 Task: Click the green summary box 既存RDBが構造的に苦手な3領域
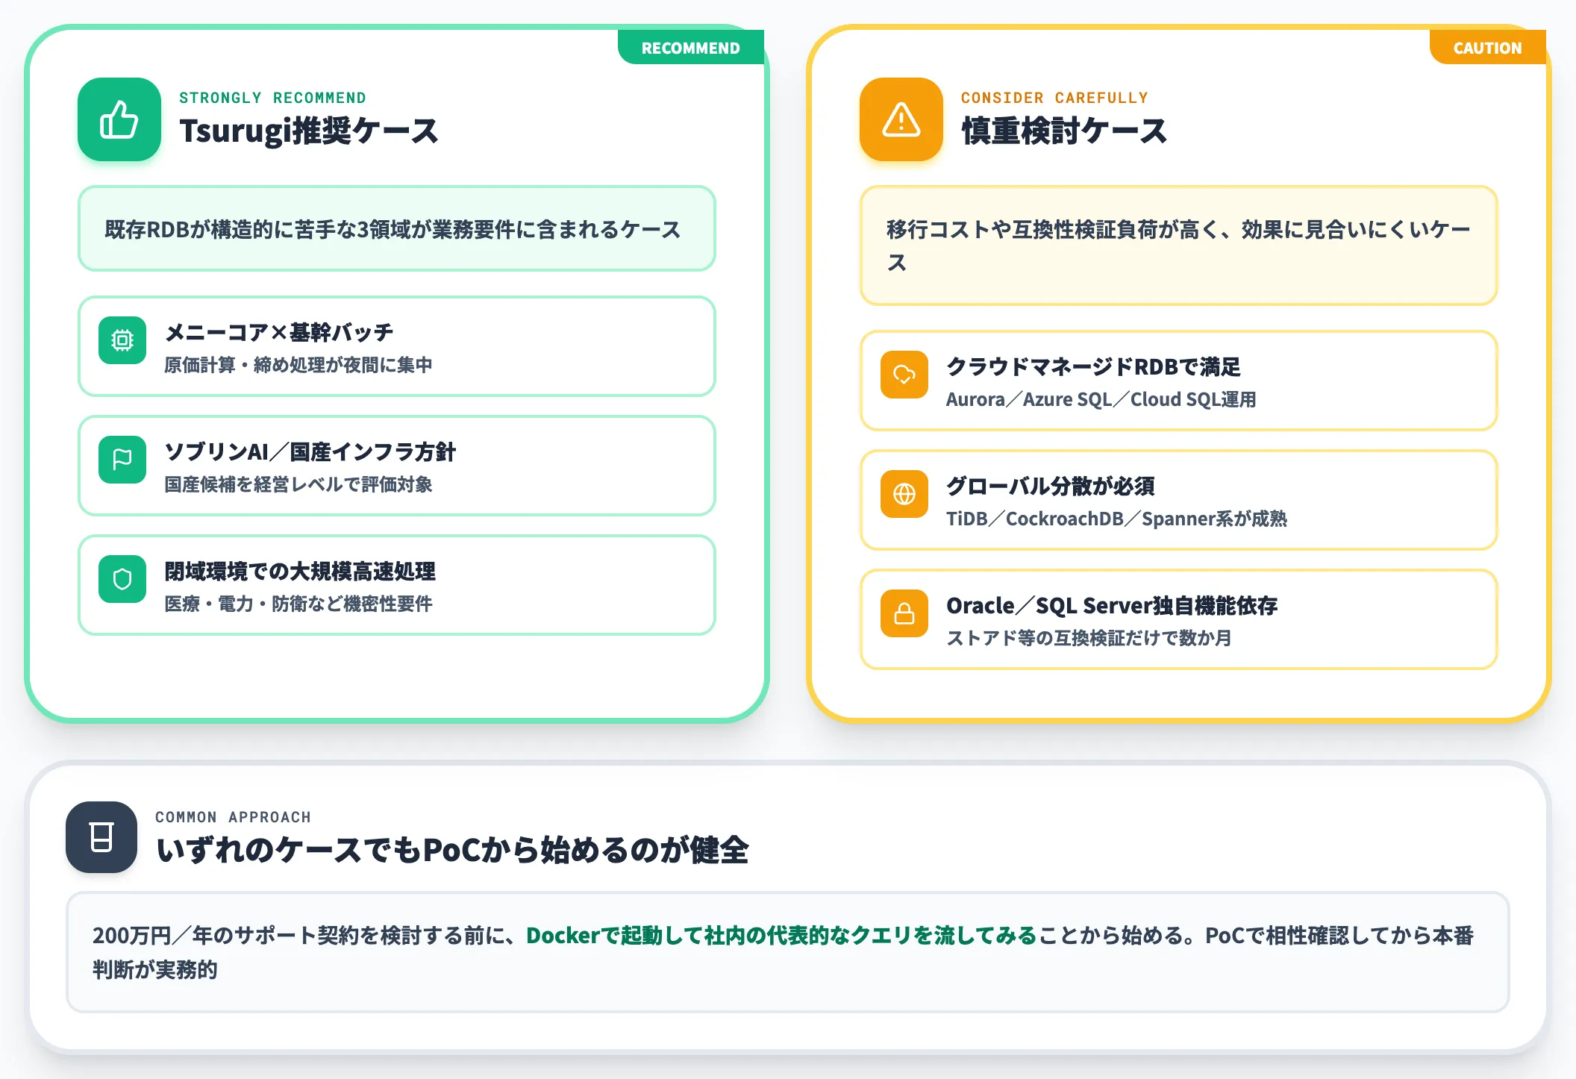[x=397, y=228]
